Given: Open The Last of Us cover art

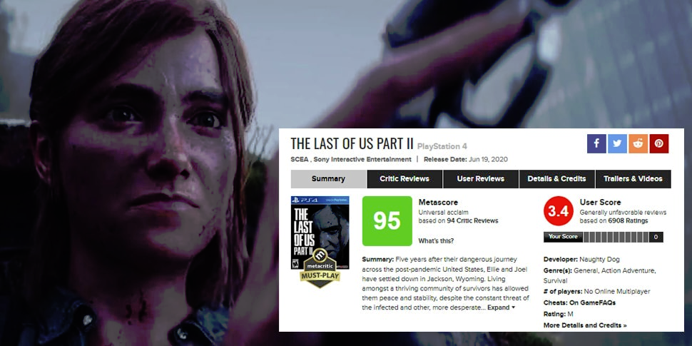Looking at the screenshot, I should tap(320, 233).
